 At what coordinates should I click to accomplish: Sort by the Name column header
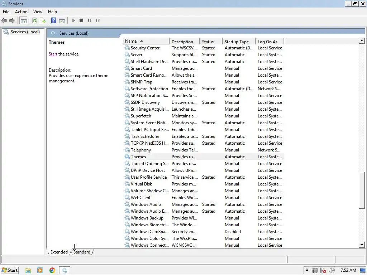146,41
